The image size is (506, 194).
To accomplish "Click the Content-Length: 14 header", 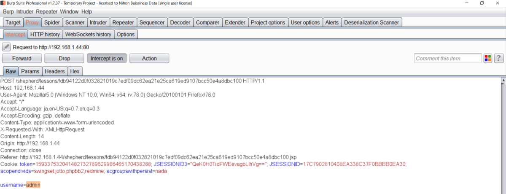I will 22,136.
